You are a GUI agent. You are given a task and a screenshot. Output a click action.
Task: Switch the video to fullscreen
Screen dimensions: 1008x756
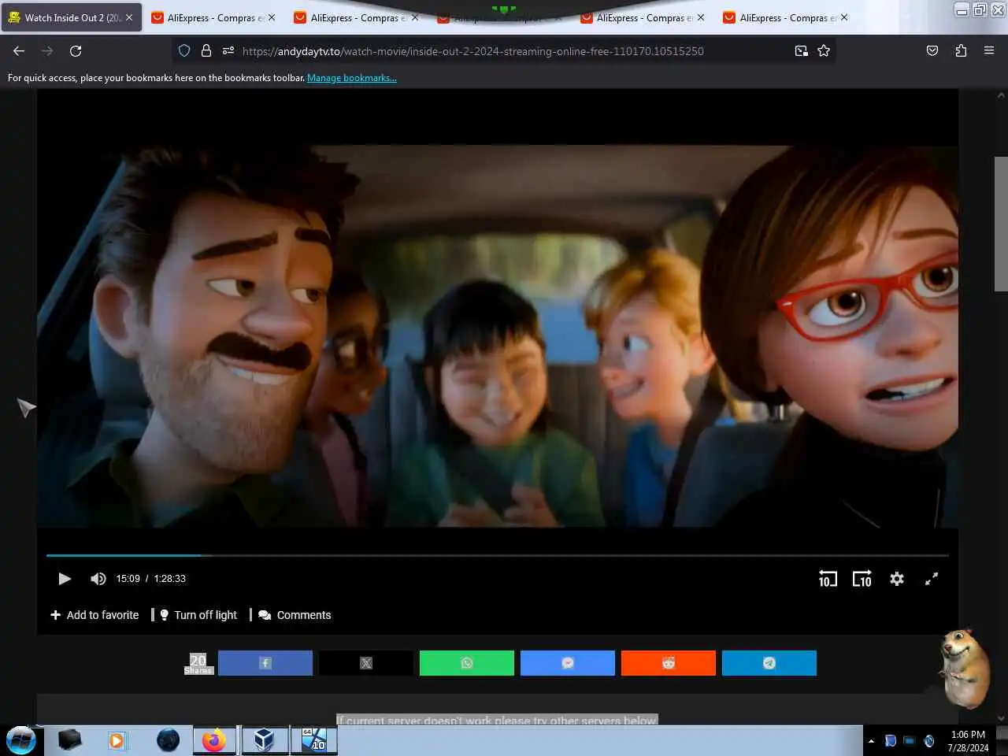point(932,579)
